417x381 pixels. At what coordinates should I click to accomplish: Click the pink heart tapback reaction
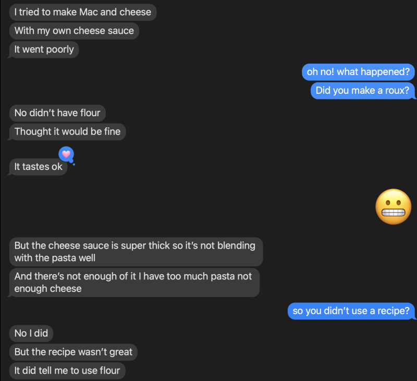pyautogui.click(x=66, y=154)
